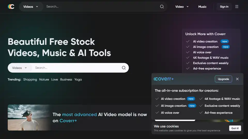The image size is (248, 139).
Task: Expand the header Videos category dropdown
Action: [30, 7]
